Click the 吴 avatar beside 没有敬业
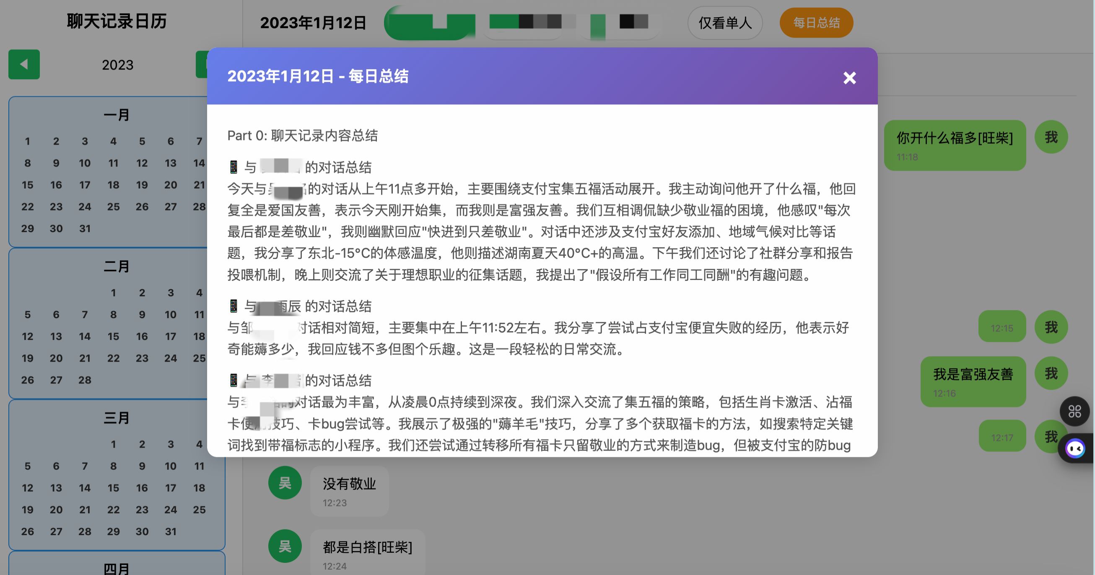 click(x=284, y=483)
